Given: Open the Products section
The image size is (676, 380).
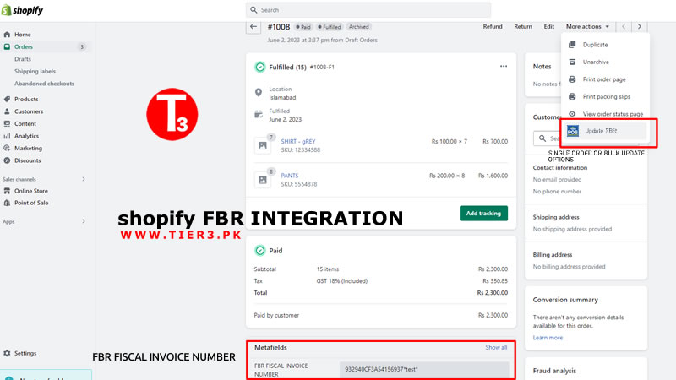Looking at the screenshot, I should point(26,99).
